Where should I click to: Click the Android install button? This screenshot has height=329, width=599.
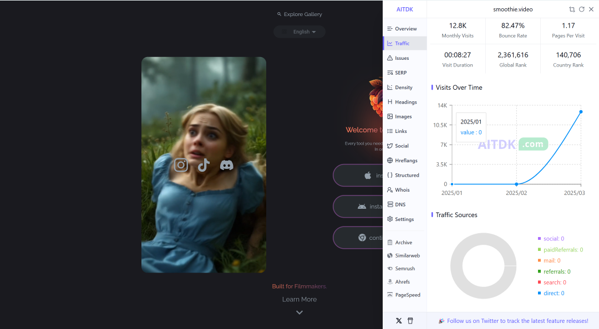pyautogui.click(x=358, y=207)
